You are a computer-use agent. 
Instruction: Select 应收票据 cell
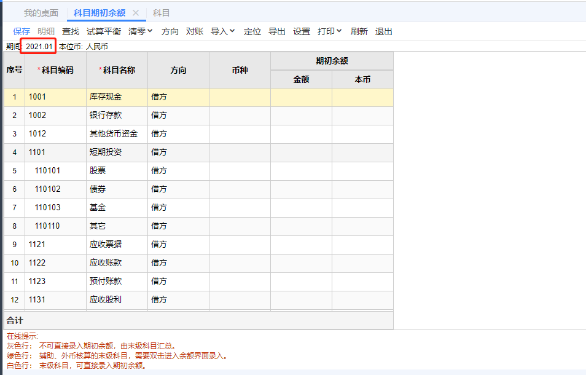[117, 245]
